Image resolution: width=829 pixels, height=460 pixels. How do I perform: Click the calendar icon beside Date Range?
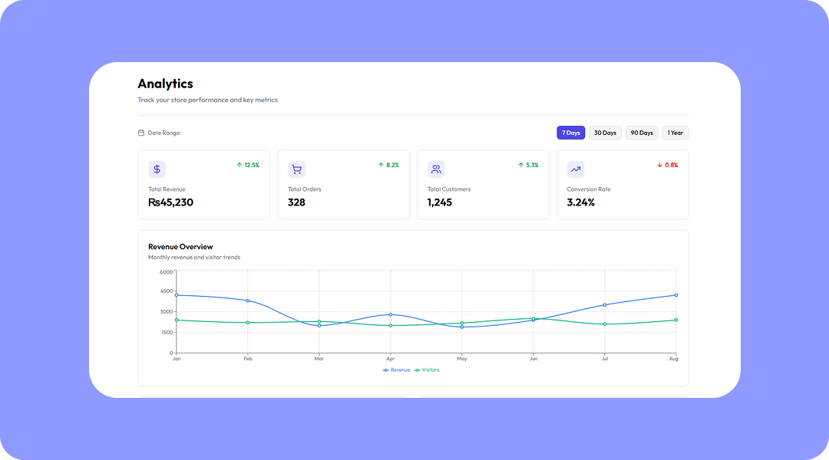coord(140,132)
